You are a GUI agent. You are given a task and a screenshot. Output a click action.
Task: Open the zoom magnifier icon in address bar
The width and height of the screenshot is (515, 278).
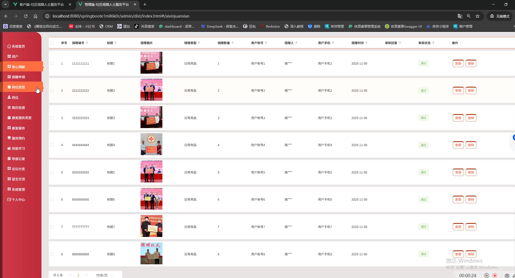[469, 16]
